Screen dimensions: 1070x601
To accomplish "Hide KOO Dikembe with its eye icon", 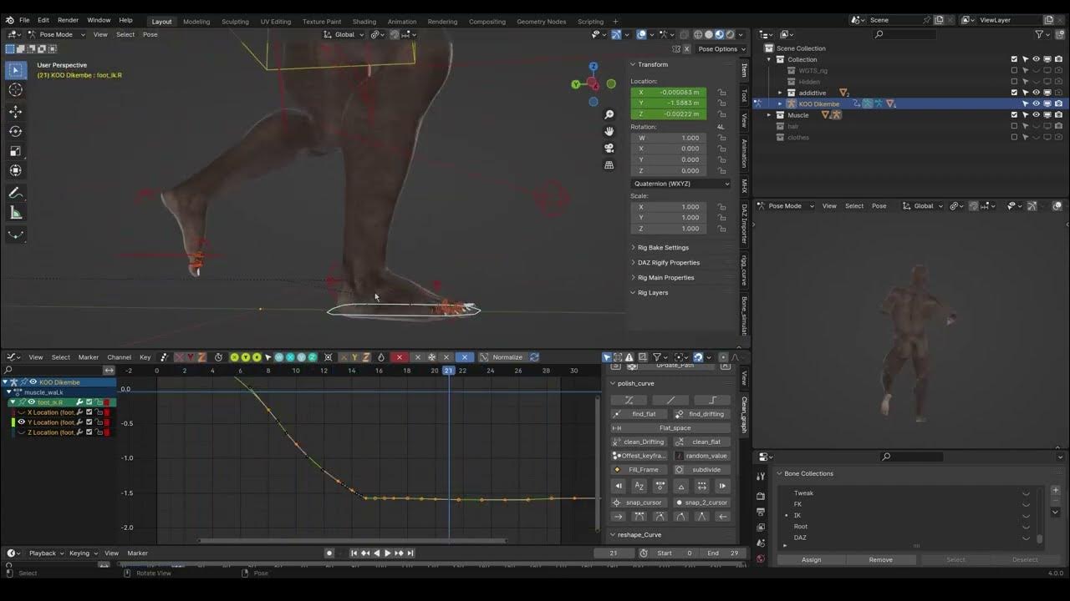I will click(x=1036, y=104).
